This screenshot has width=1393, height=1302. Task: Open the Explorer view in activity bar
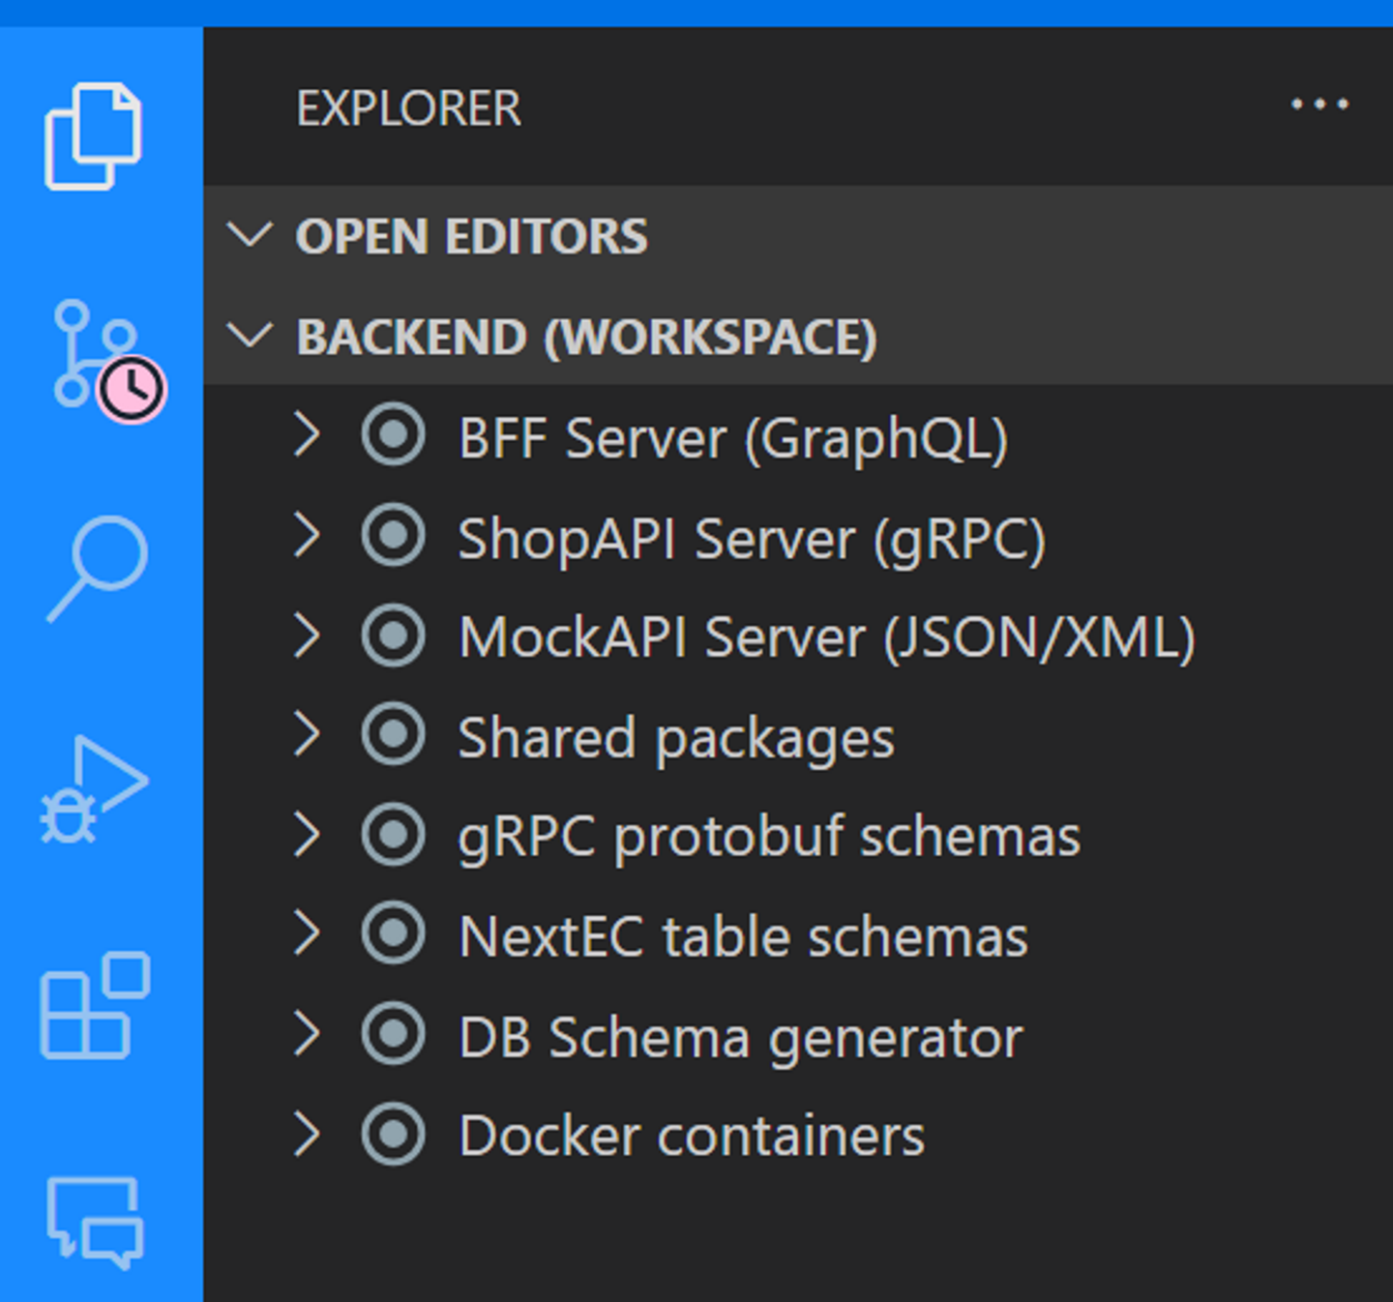(93, 136)
